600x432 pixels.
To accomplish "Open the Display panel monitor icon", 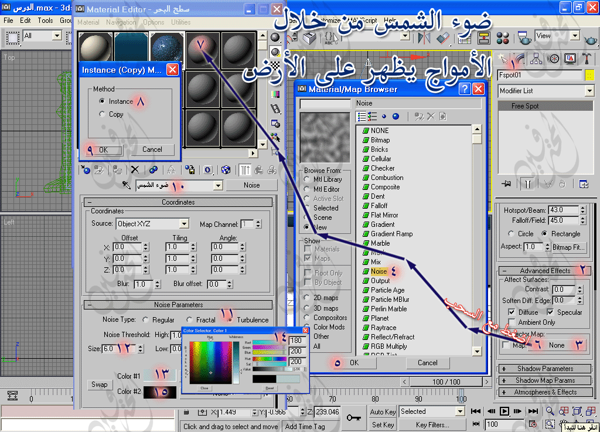I will point(570,59).
